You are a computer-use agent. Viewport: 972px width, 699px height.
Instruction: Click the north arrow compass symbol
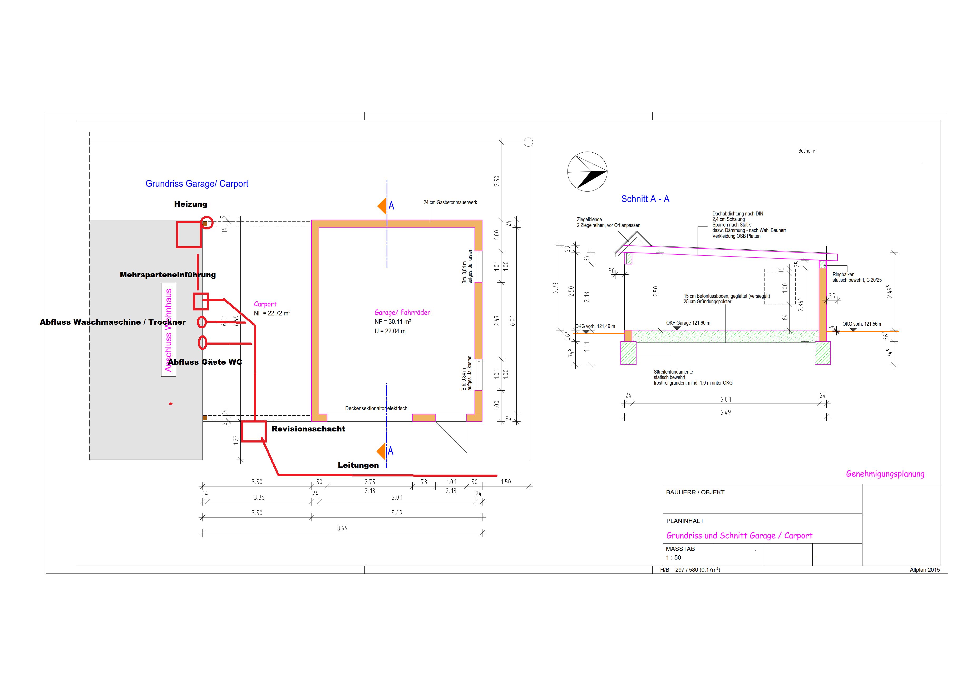pos(587,172)
